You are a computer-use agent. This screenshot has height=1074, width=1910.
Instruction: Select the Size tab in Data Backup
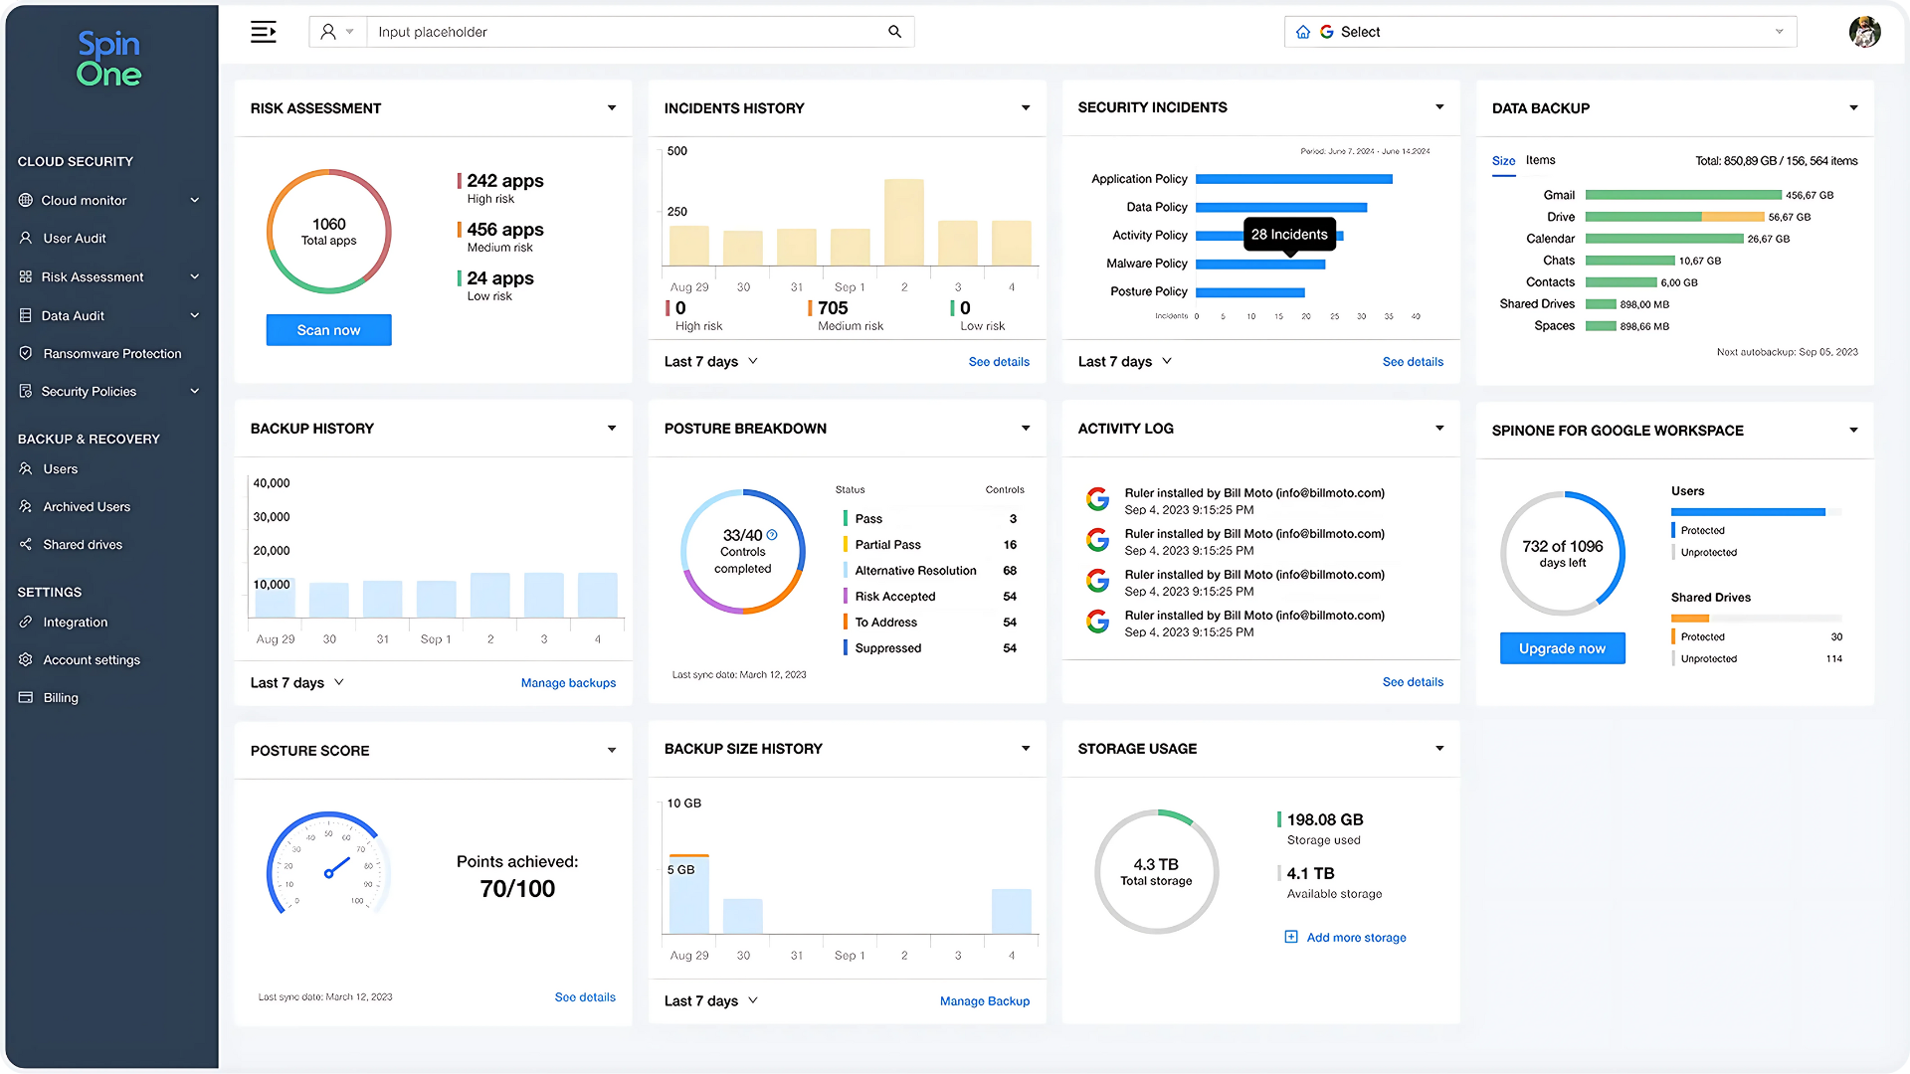point(1503,160)
